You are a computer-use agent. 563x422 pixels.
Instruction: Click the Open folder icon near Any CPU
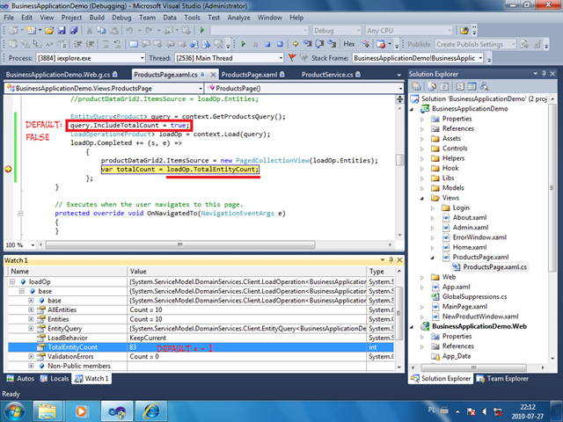(x=464, y=31)
